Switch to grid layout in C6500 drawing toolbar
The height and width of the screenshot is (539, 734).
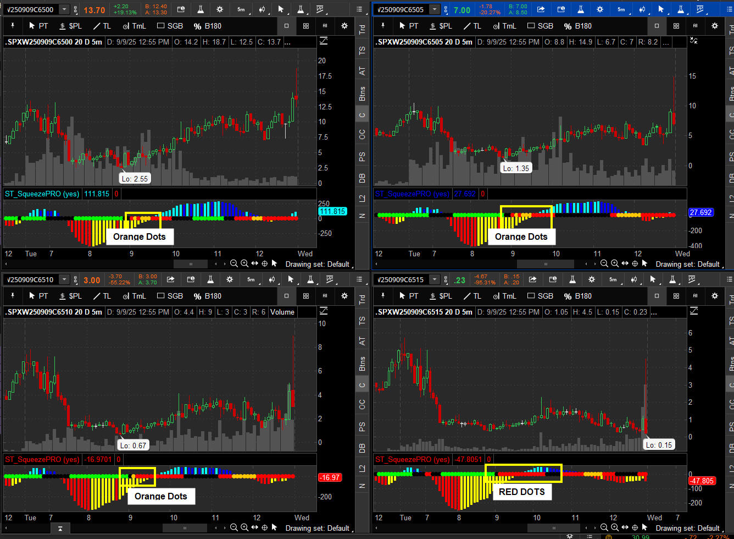pyautogui.click(x=306, y=26)
